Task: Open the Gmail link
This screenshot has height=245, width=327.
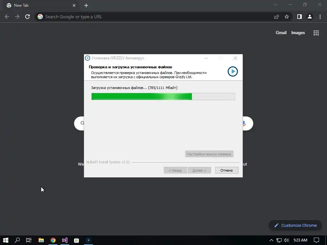Action: click(281, 33)
